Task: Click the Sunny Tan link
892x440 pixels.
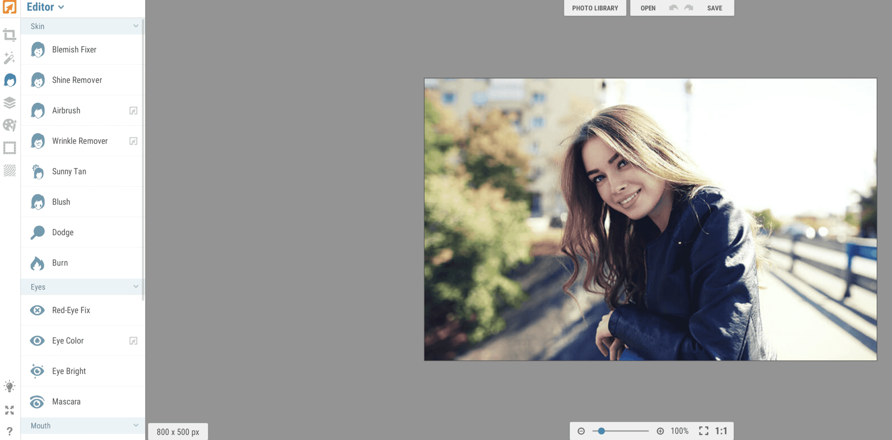Action: pyautogui.click(x=68, y=171)
